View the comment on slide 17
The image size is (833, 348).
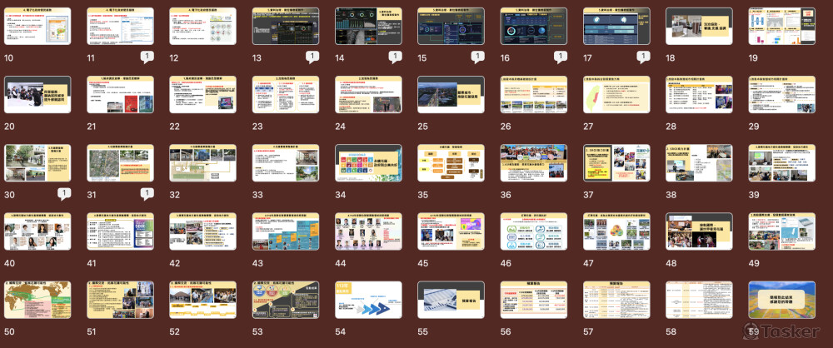642,57
